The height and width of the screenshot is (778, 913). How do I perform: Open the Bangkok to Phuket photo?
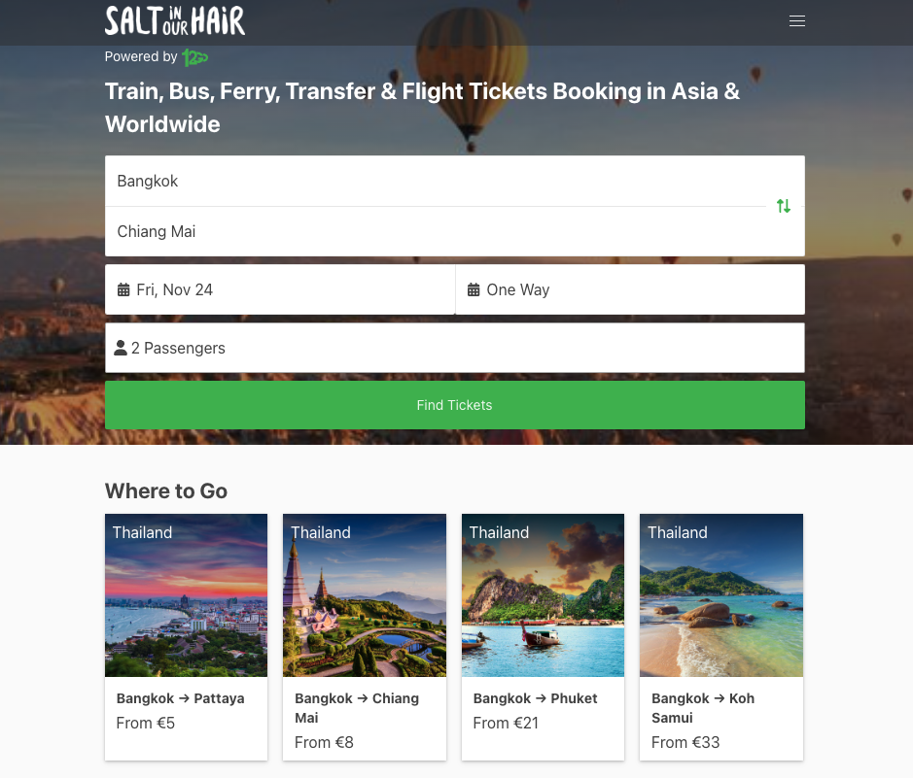[543, 594]
